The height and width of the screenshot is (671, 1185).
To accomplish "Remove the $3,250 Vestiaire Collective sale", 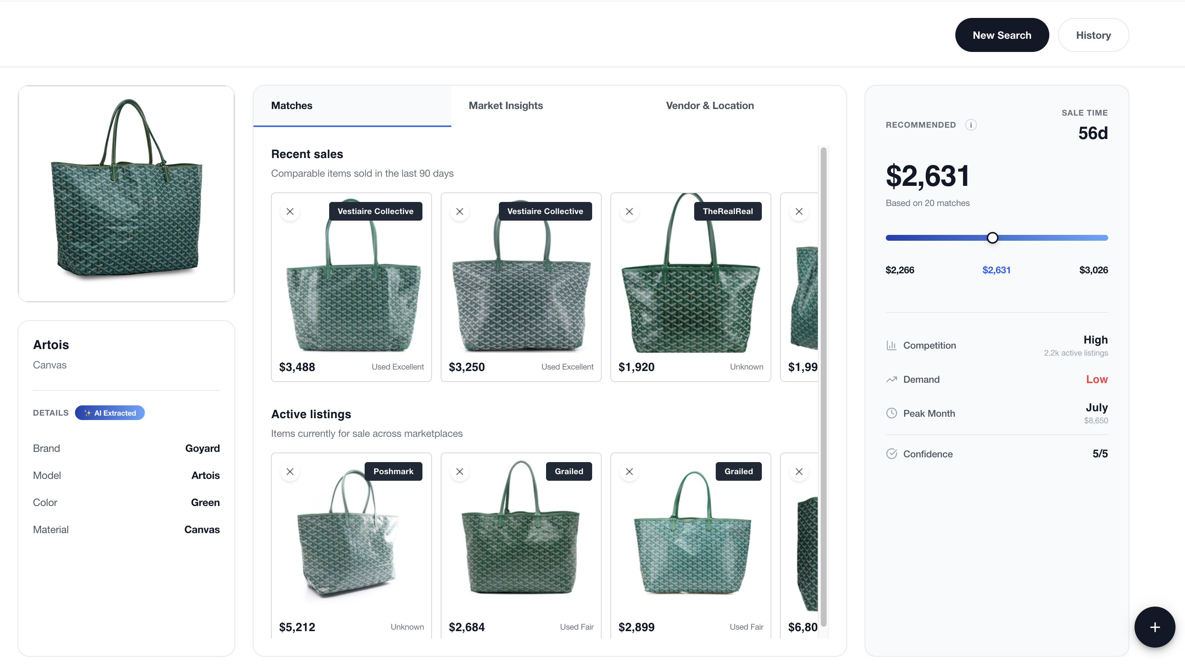I will pos(459,211).
